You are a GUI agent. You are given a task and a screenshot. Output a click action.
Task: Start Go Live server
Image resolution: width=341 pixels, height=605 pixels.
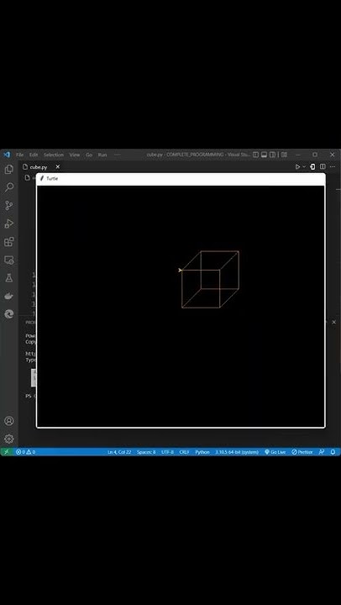click(275, 452)
